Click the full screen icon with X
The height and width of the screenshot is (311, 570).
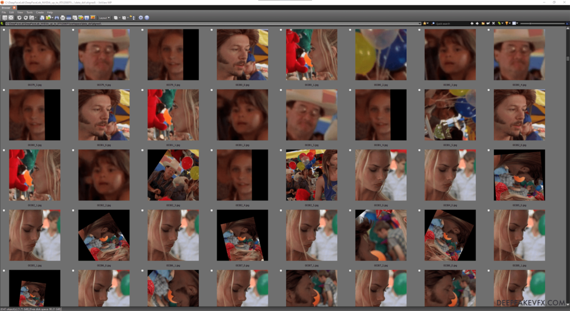coord(11,18)
